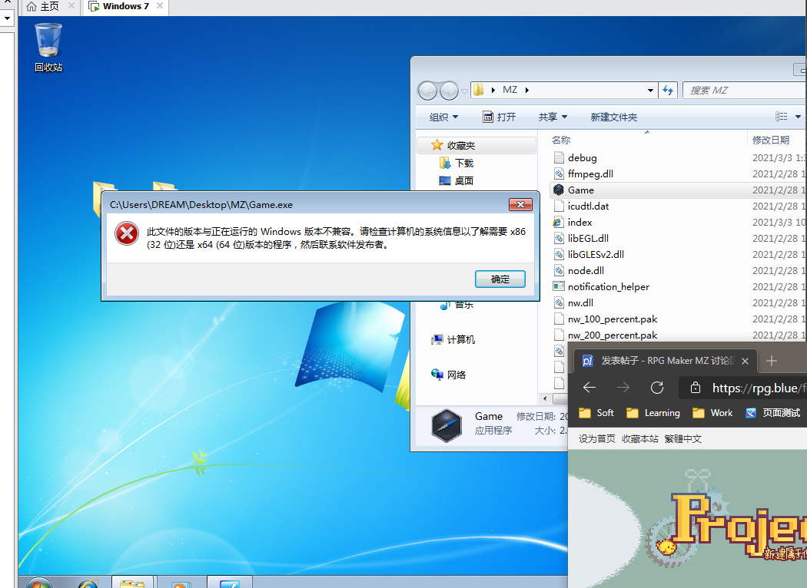
Task: Click the 搜索 MZ search box
Action: pyautogui.click(x=744, y=91)
